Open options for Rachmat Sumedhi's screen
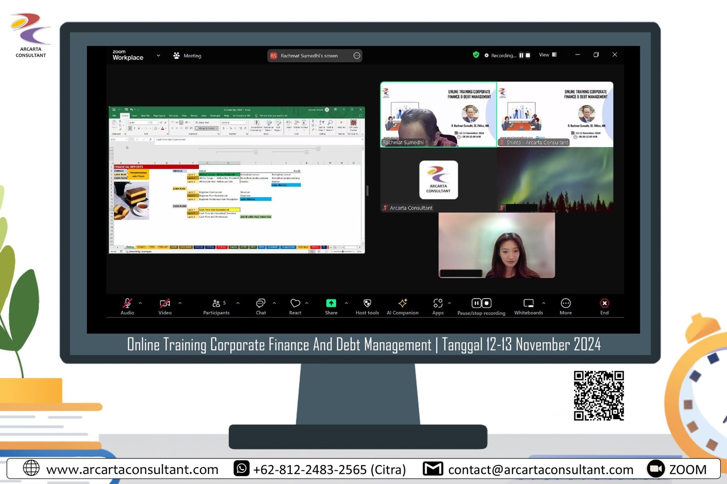The image size is (727, 484). [x=357, y=56]
